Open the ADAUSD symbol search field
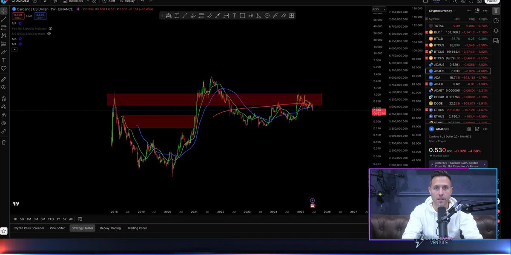Image resolution: width=511 pixels, height=255 pixels. pyautogui.click(x=20, y=1)
